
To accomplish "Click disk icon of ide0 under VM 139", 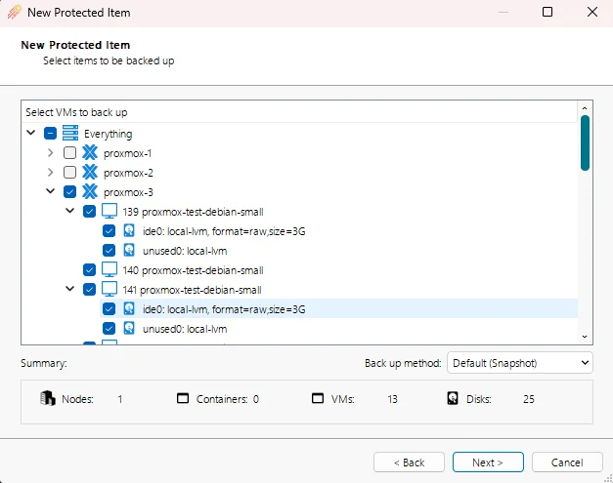I will pyautogui.click(x=129, y=230).
